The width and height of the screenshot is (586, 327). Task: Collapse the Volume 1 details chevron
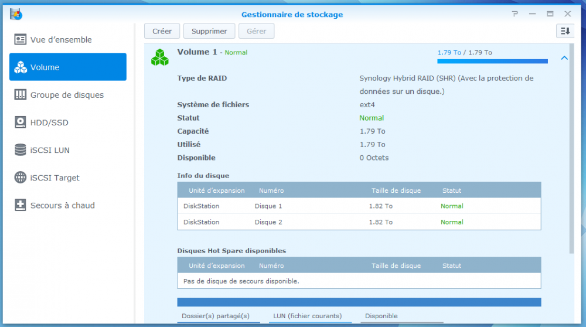pos(564,58)
